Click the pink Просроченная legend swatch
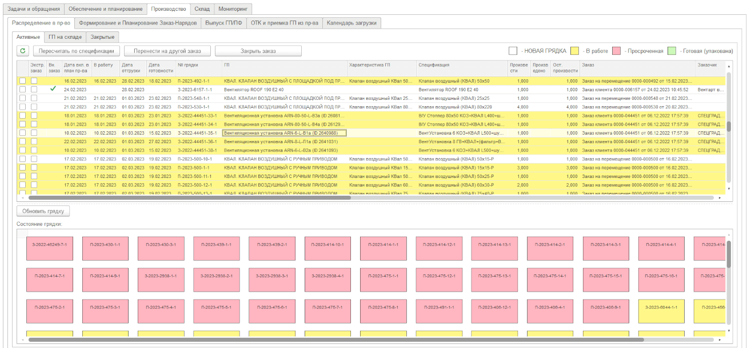Image resolution: width=747 pixels, height=348 pixels. 615,51
